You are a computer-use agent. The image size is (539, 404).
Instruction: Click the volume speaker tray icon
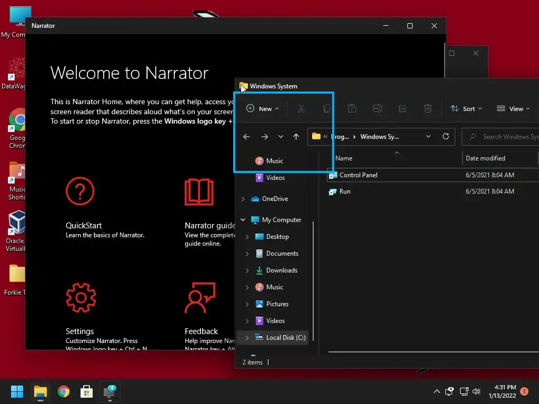tap(476, 391)
